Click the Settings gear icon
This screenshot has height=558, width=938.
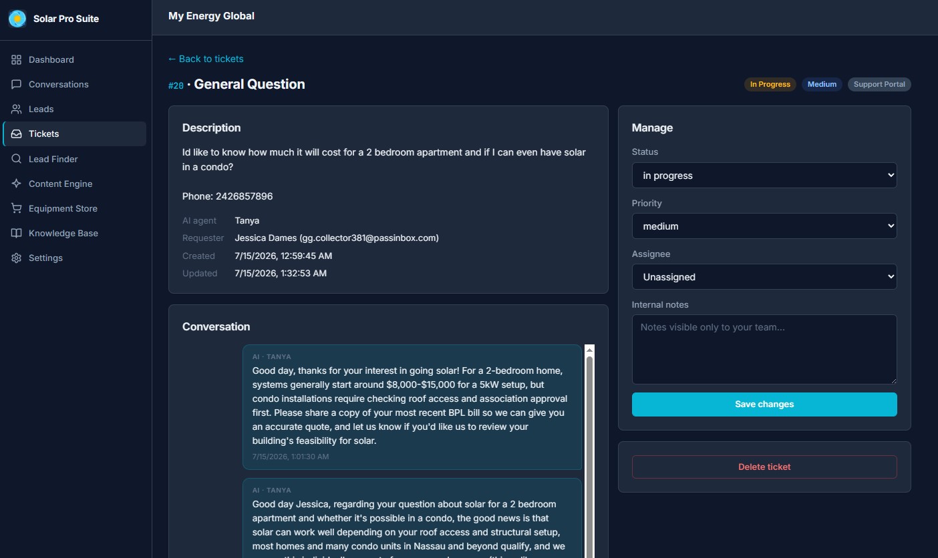tap(17, 258)
